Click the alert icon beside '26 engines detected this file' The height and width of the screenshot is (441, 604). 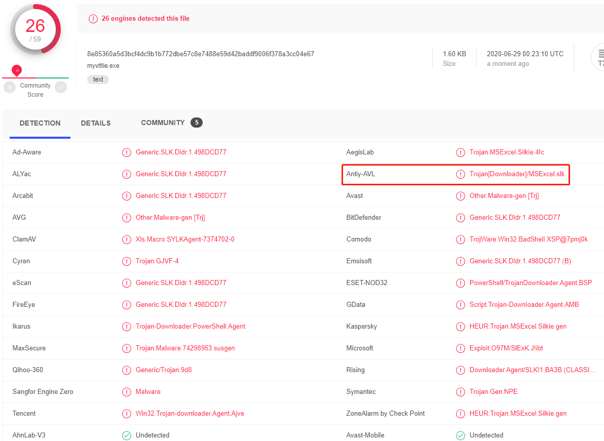tap(93, 18)
